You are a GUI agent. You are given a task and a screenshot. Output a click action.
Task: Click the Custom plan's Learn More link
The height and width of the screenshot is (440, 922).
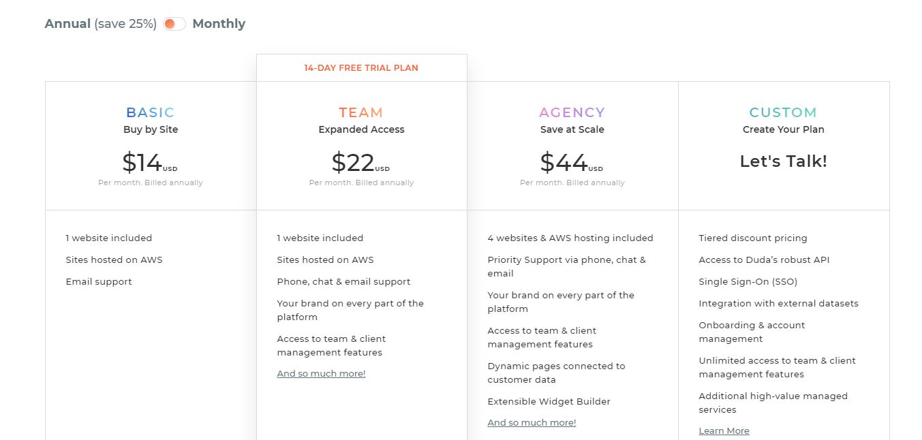click(724, 431)
